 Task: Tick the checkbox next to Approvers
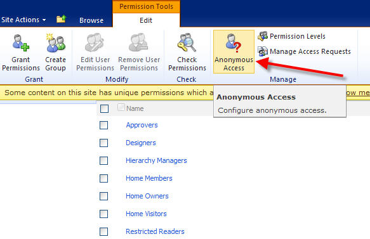coord(104,125)
